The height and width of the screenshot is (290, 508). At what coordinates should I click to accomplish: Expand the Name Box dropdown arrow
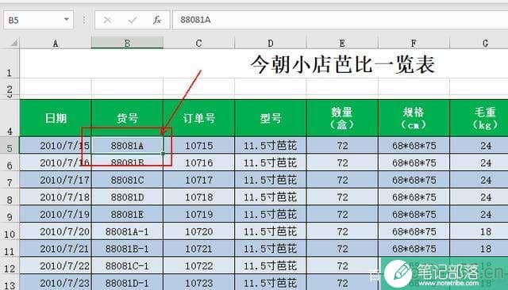click(67, 19)
